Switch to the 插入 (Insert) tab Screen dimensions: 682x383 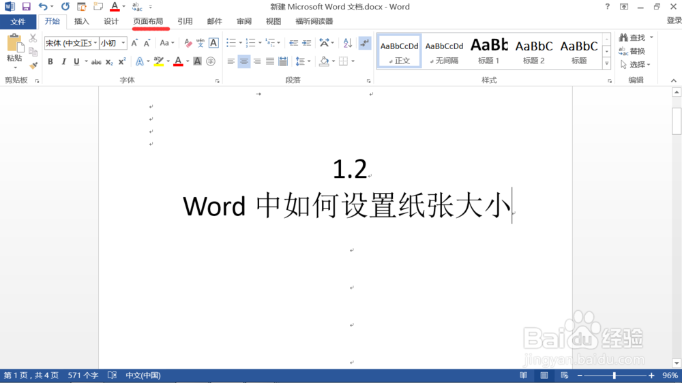click(81, 21)
